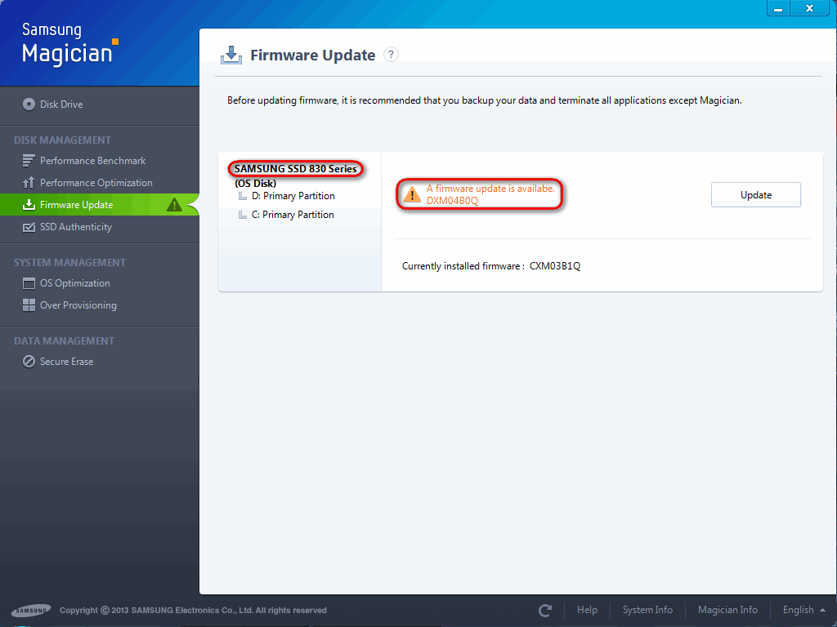Click the refresh arrow icon in footer
This screenshot has height=627, width=837.
point(545,610)
